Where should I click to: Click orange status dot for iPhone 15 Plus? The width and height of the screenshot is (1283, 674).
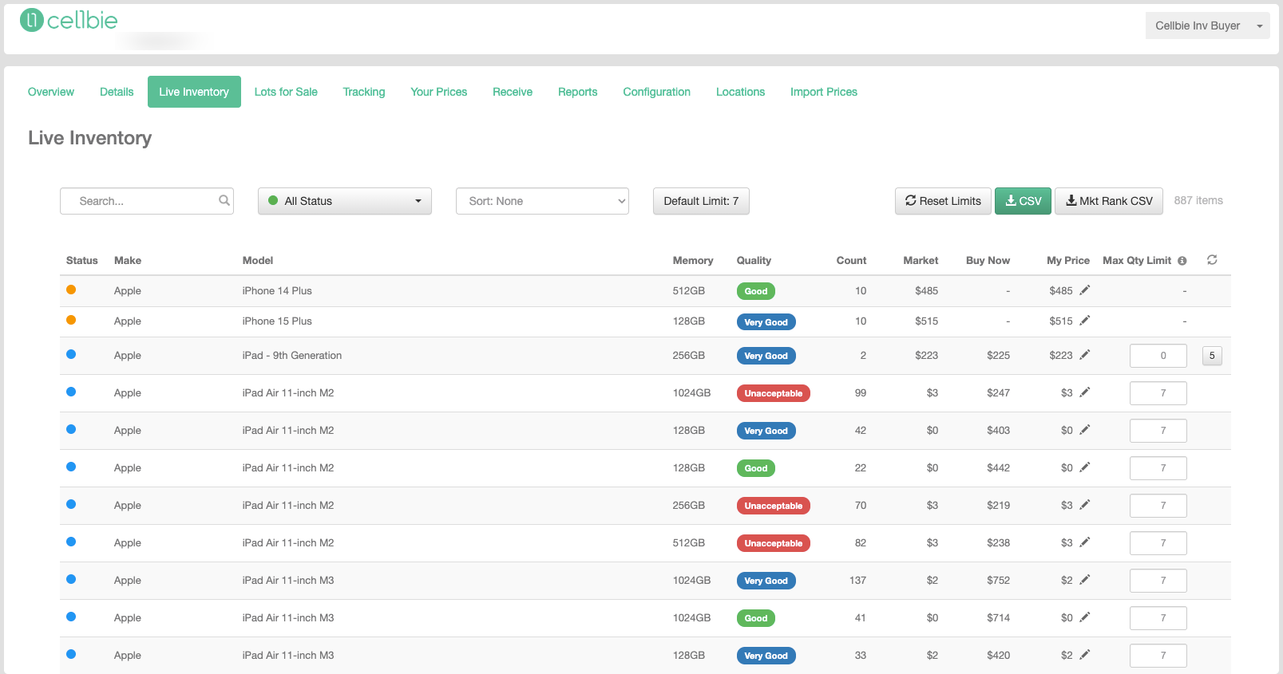[71, 320]
